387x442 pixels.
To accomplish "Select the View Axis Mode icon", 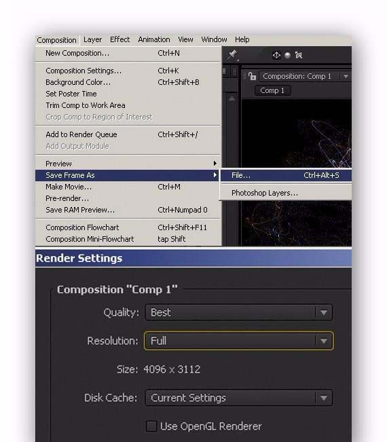I will [x=299, y=55].
